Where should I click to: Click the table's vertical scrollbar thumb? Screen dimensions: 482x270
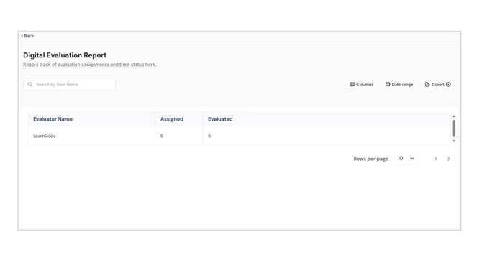click(454, 129)
